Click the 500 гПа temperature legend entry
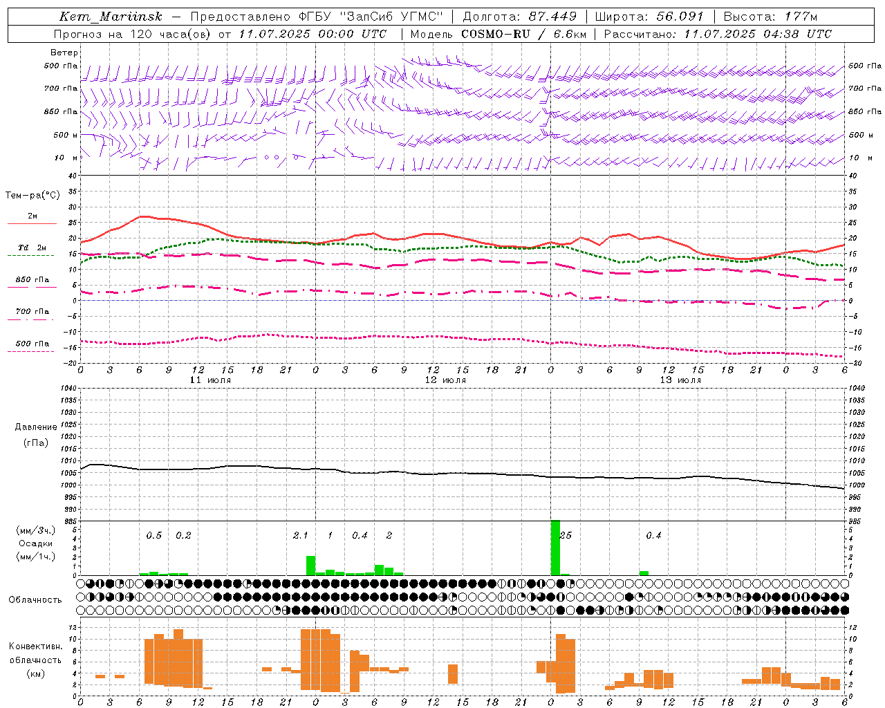Viewport: 885px width, 708px height. click(32, 344)
